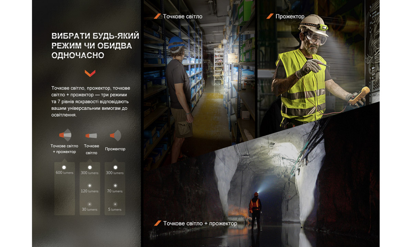Click the 'Точкове світло + прожектор' caption at bottom
This screenshot has height=247, width=412.
[x=200, y=223]
